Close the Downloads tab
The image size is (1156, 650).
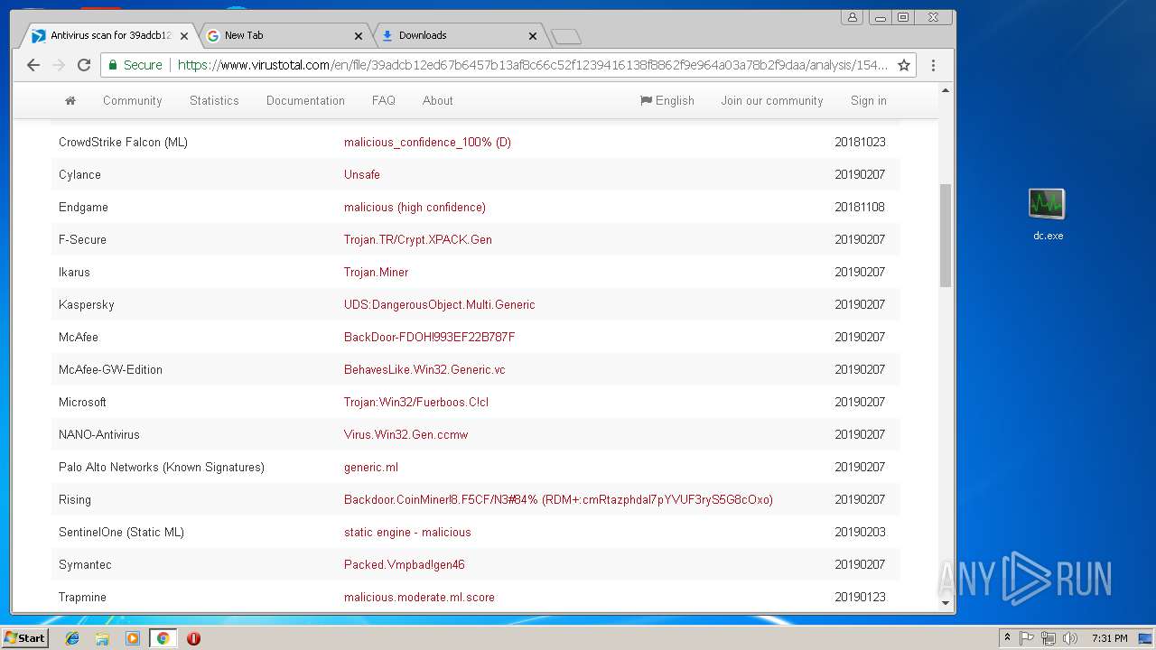532,36
